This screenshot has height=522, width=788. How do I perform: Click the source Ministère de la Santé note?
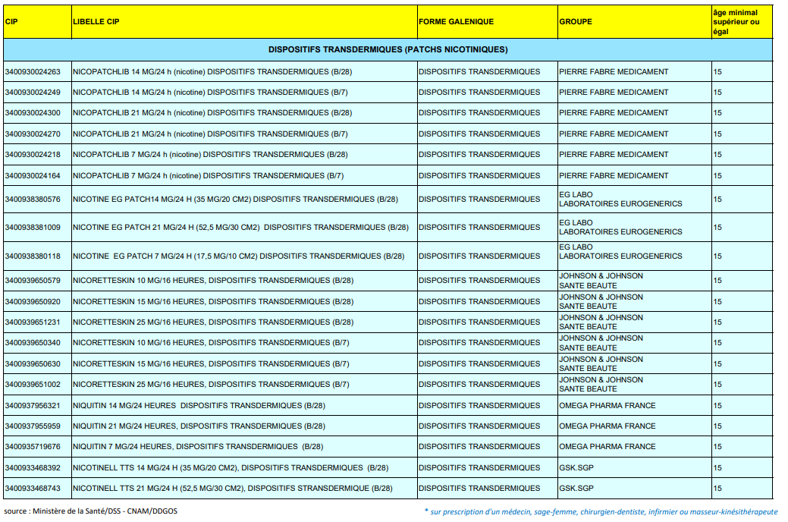coord(90,511)
